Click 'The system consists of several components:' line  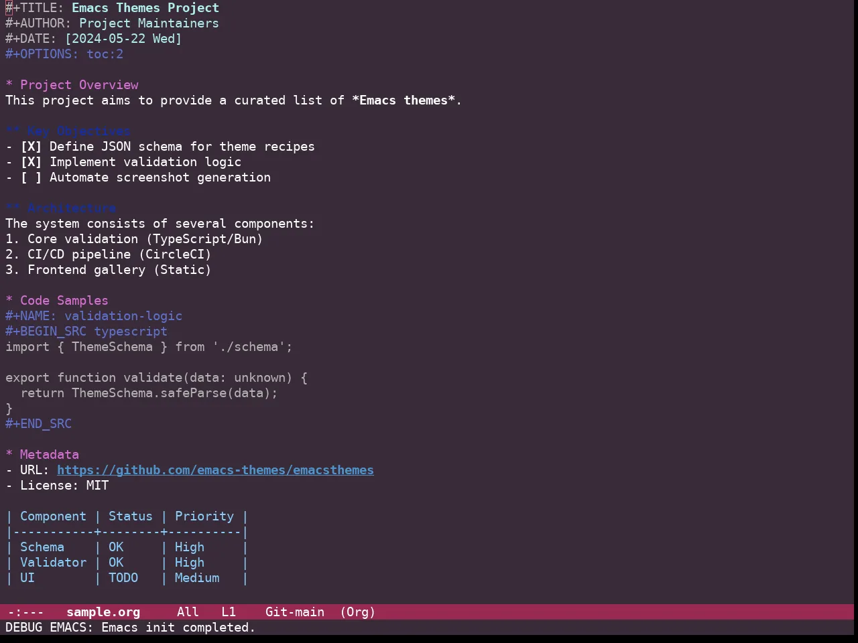160,224
